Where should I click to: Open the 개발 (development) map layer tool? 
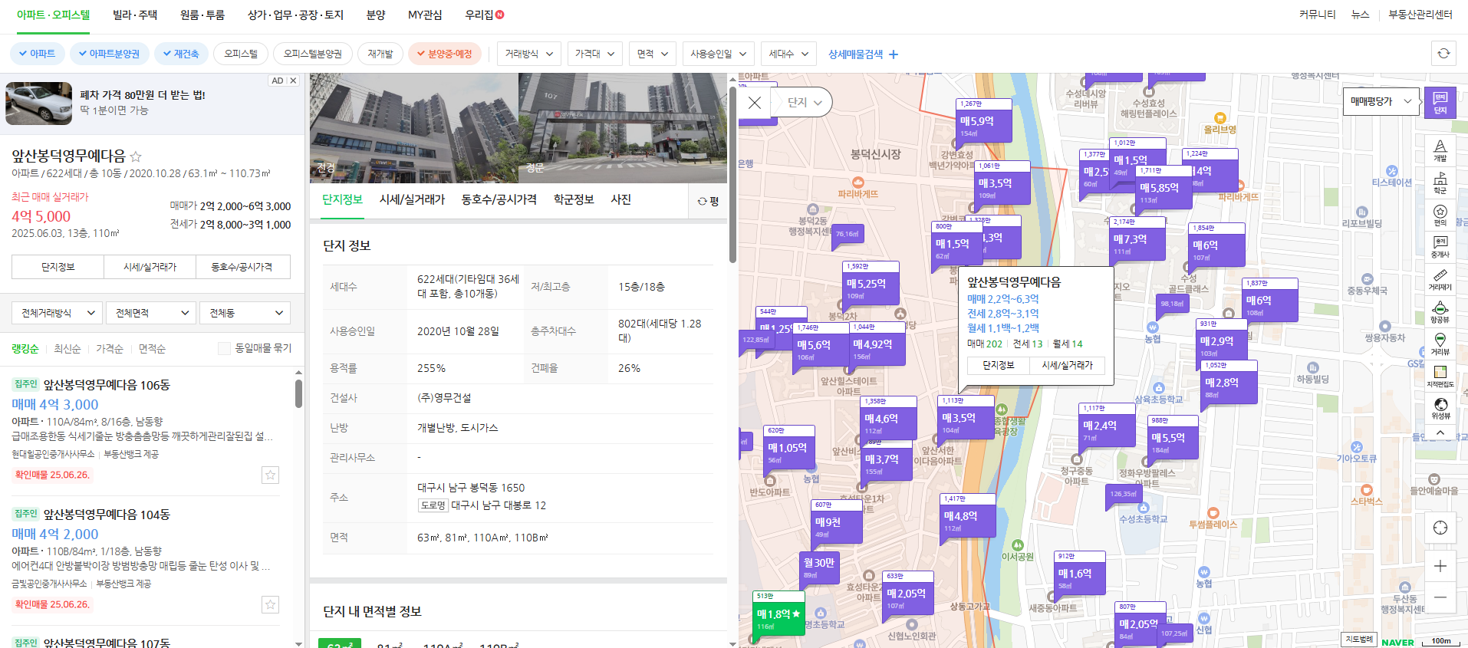click(x=1440, y=150)
